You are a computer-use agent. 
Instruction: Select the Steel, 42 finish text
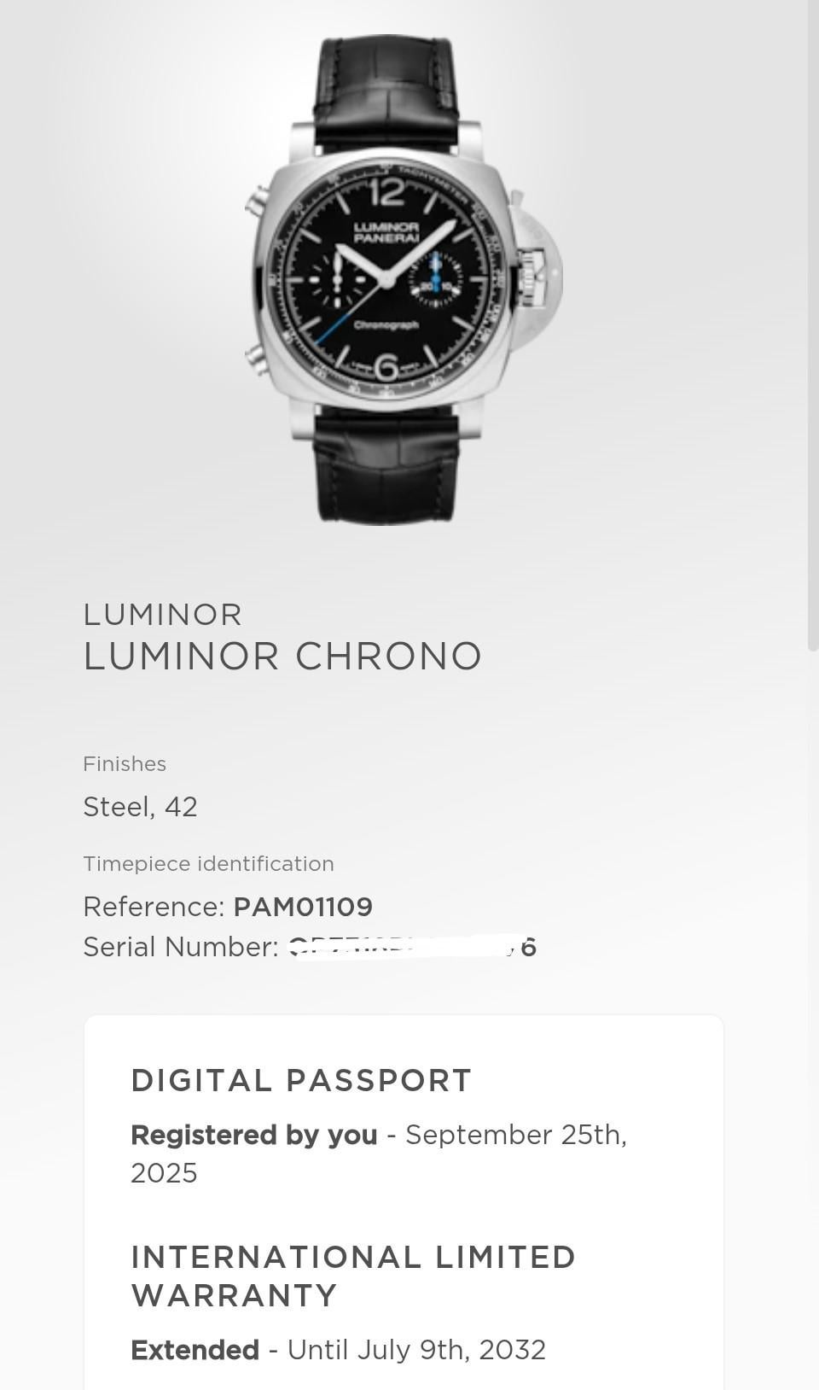[x=140, y=807]
